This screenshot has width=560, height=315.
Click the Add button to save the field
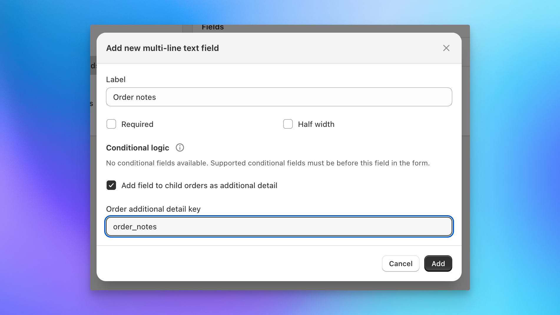438,263
